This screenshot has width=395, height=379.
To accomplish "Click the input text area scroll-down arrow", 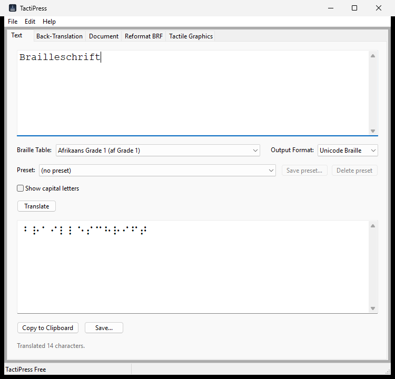I will pos(373,131).
